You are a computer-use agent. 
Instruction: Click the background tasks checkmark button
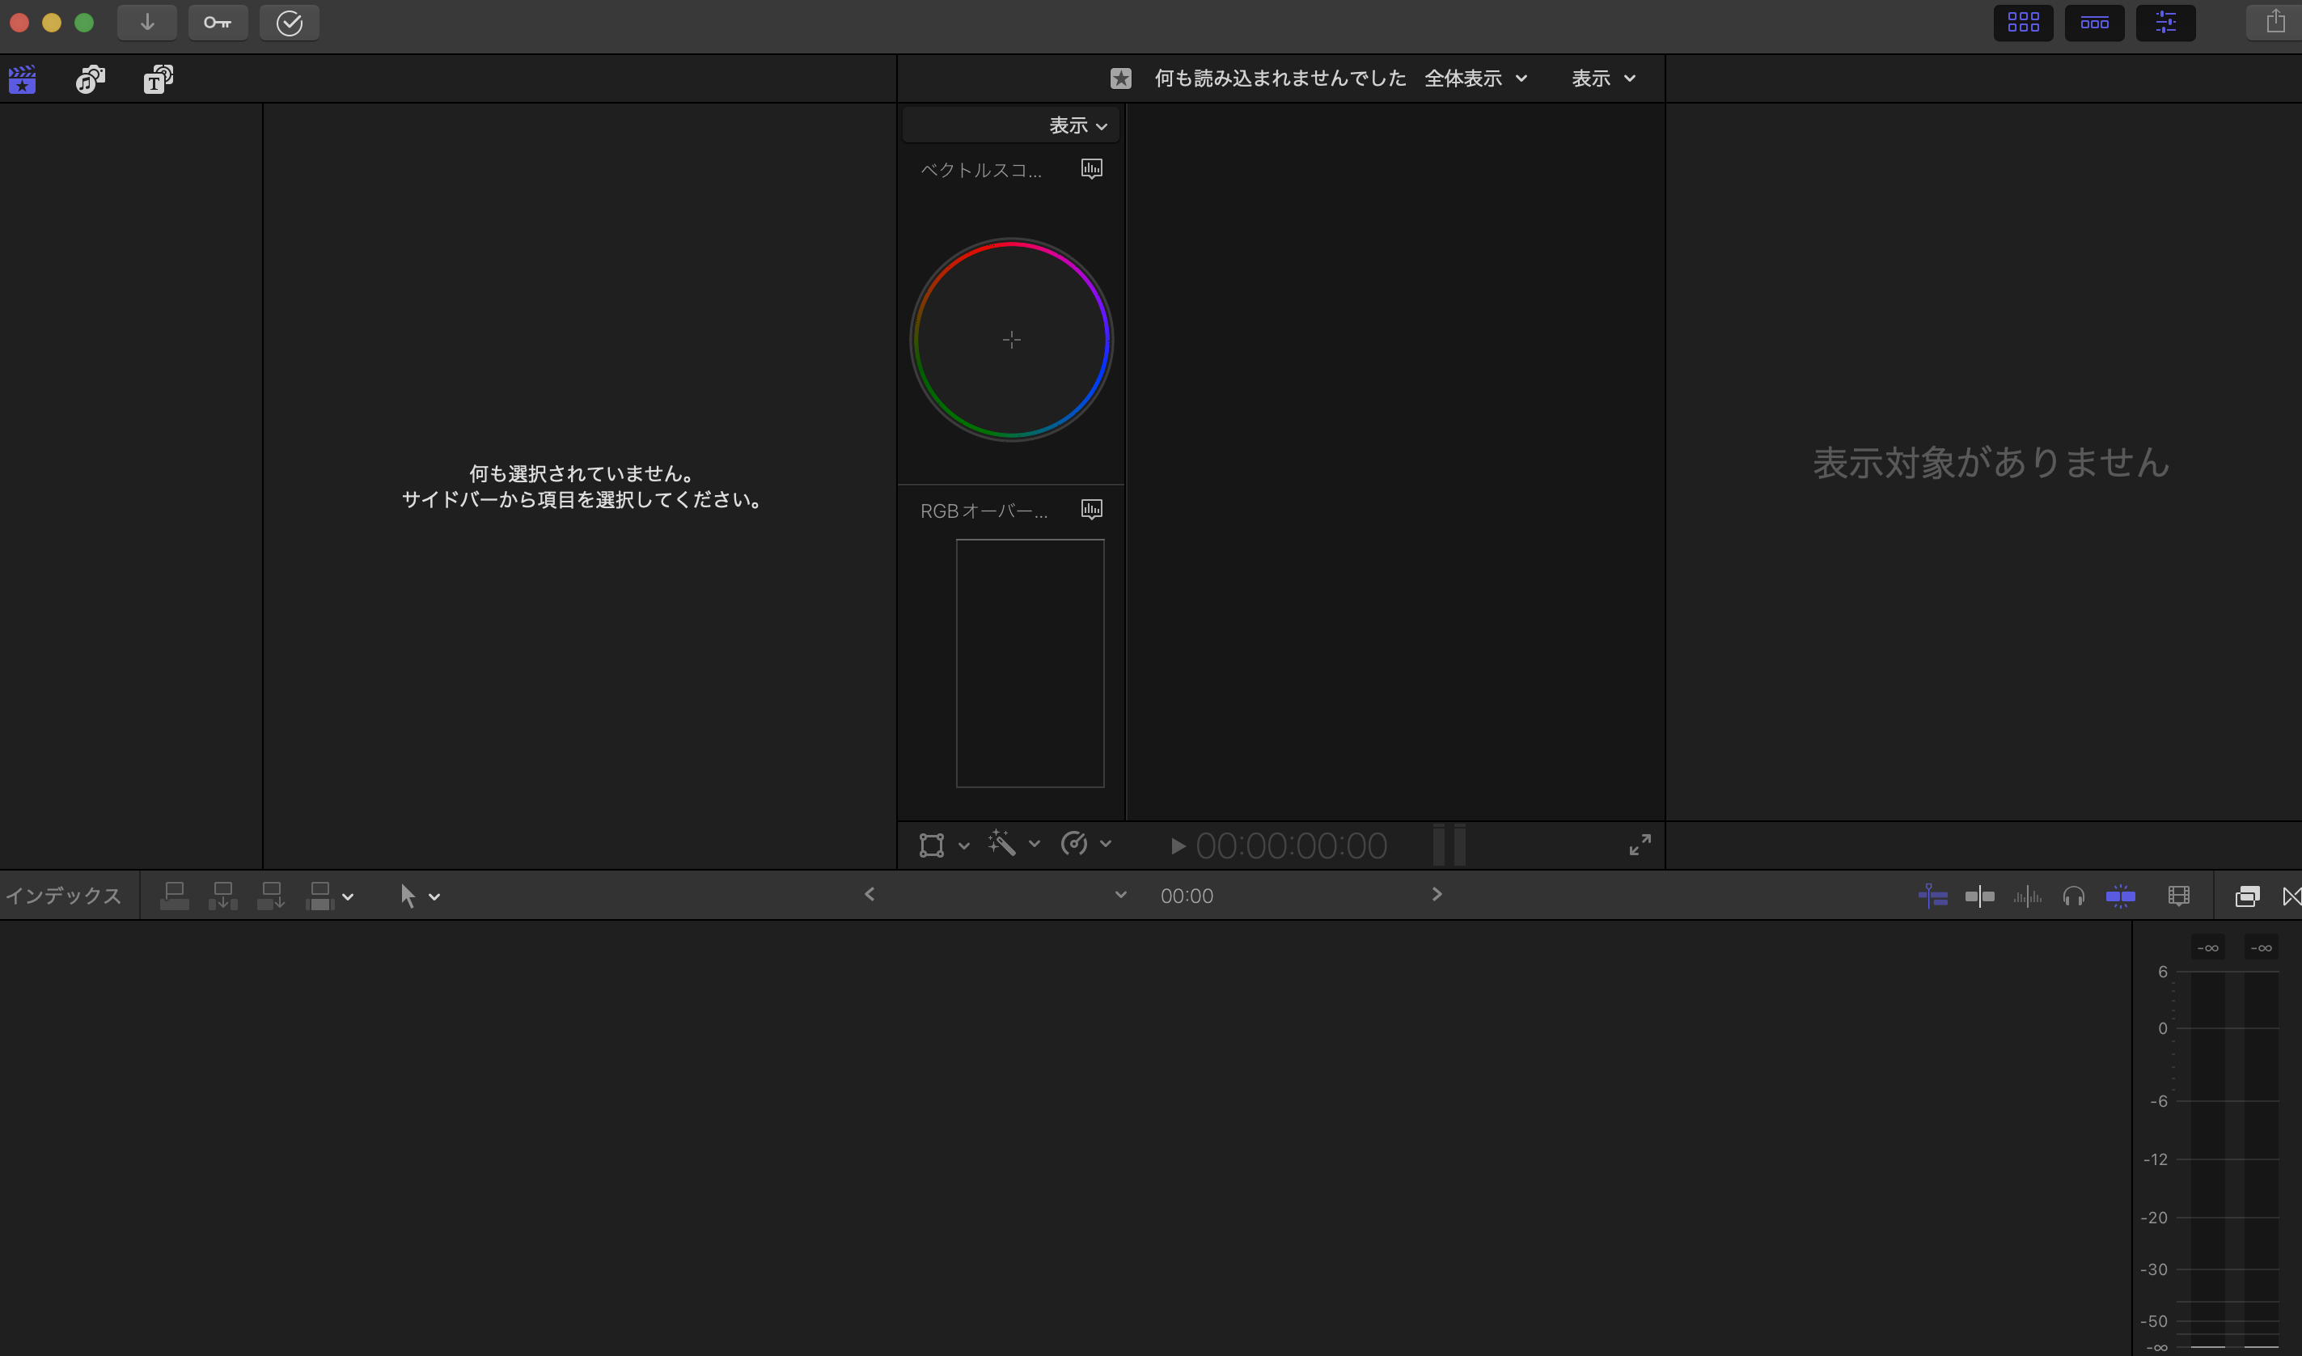tap(289, 23)
